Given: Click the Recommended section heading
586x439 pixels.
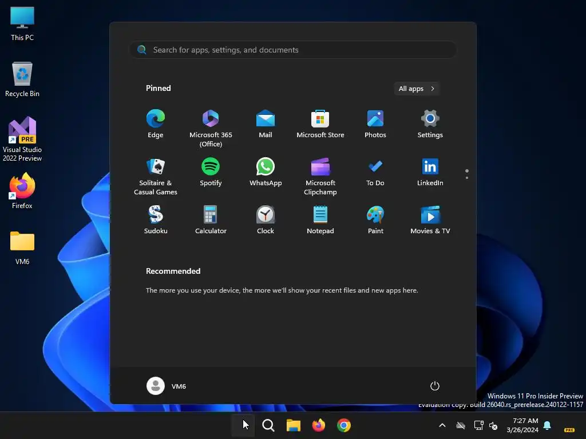Looking at the screenshot, I should click(173, 271).
